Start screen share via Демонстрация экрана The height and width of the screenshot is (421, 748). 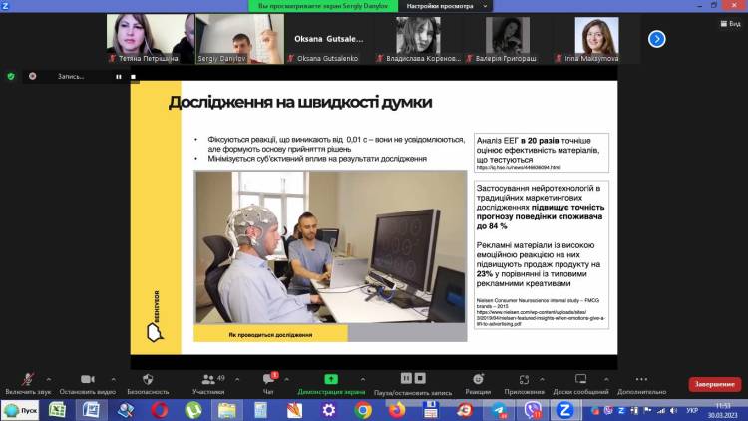click(x=331, y=381)
